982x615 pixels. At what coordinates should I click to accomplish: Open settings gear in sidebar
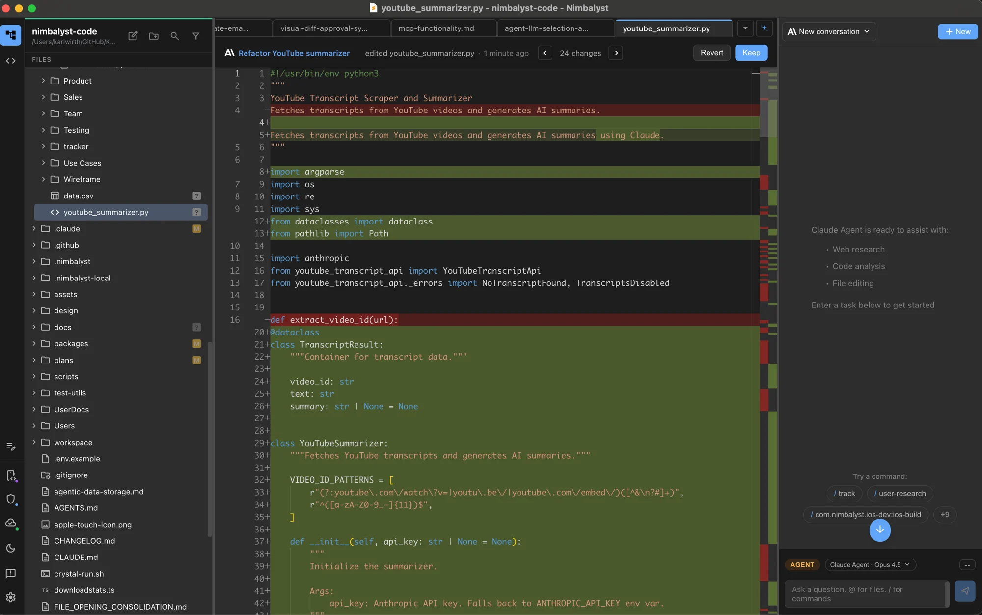click(11, 597)
